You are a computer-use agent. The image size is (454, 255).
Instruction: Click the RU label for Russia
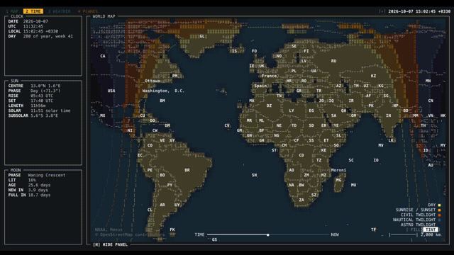333,61
